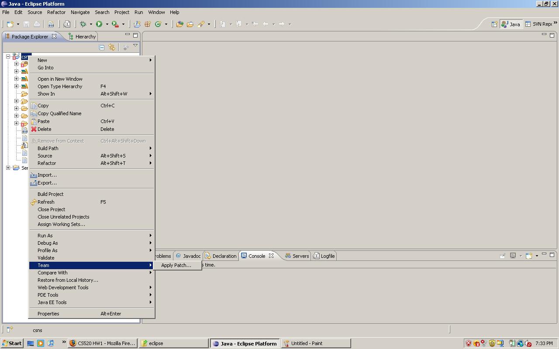559x349 pixels.
Task: Expand the Servers project tree node
Action: [8, 168]
